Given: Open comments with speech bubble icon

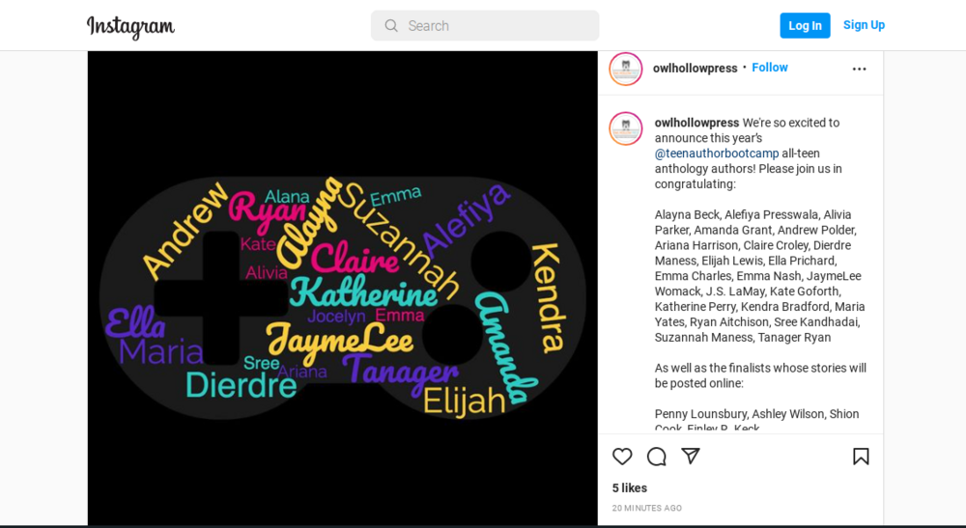Looking at the screenshot, I should click(x=657, y=457).
